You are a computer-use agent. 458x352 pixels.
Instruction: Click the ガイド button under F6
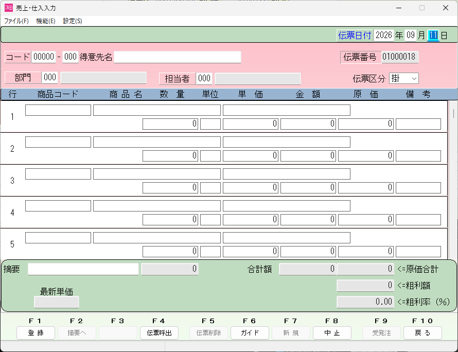point(250,333)
